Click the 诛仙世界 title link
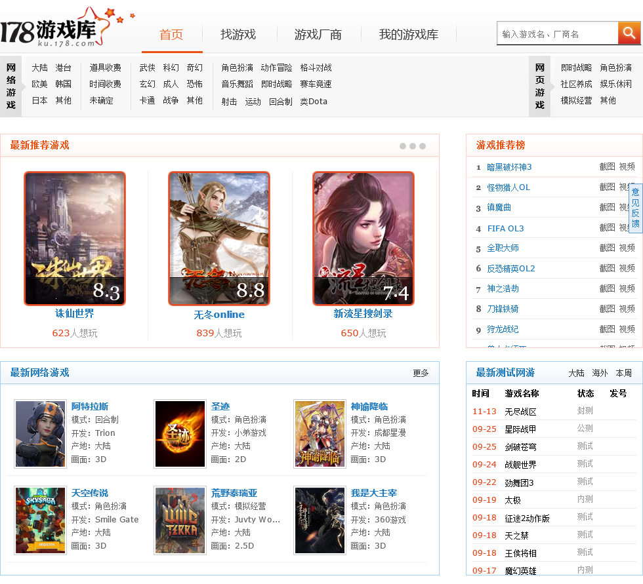 click(75, 314)
